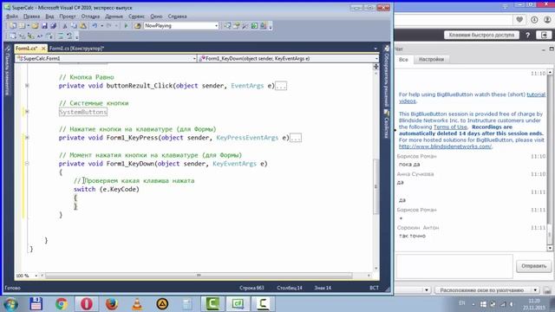Click the logout exit icon in BigBlueButton

click(544, 35)
